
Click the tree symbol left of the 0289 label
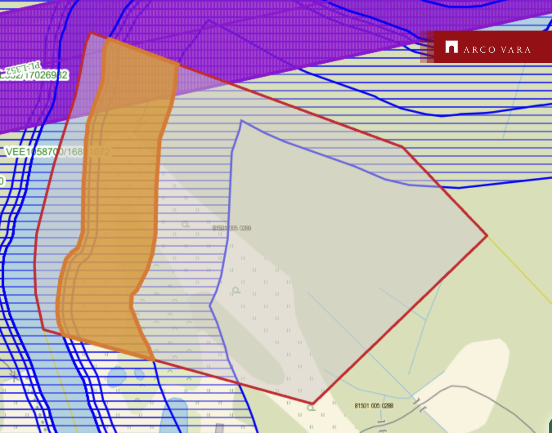[186, 224]
